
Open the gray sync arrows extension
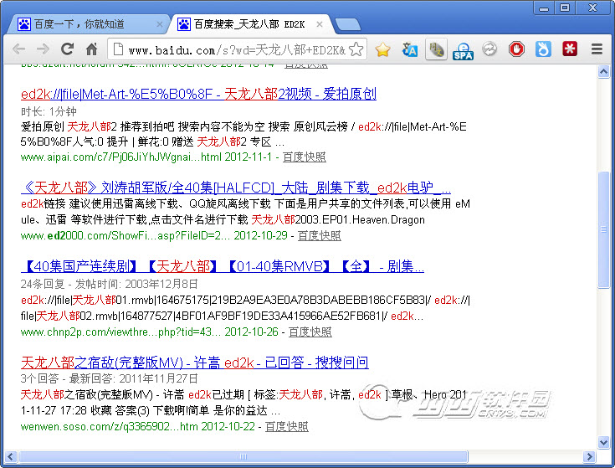(x=489, y=49)
